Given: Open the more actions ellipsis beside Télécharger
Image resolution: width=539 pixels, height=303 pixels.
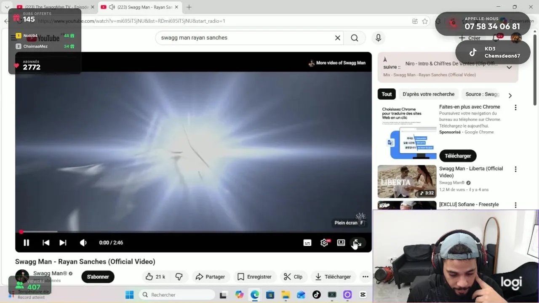Looking at the screenshot, I should pos(366,277).
